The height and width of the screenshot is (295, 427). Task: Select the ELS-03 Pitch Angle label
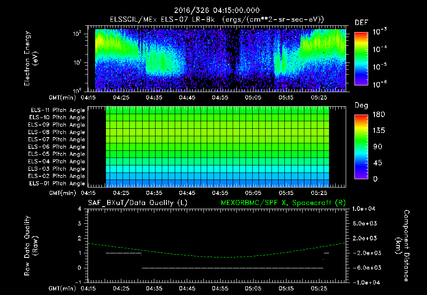[56, 169]
